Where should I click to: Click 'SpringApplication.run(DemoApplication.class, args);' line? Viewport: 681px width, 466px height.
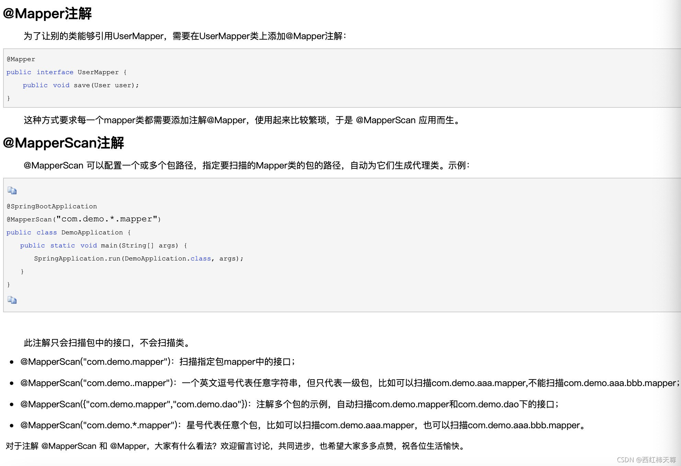[x=139, y=258]
